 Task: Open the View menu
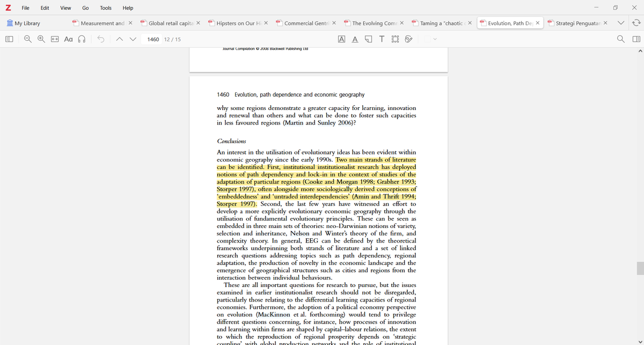pyautogui.click(x=65, y=8)
